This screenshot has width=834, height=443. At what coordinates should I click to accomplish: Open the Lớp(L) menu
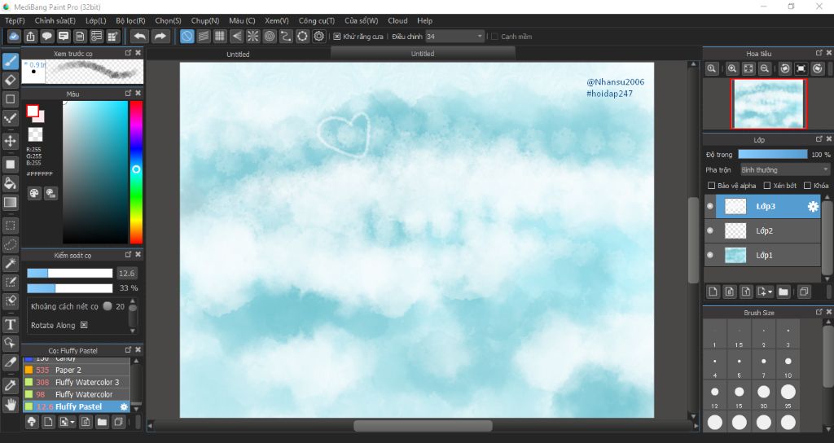[96, 20]
